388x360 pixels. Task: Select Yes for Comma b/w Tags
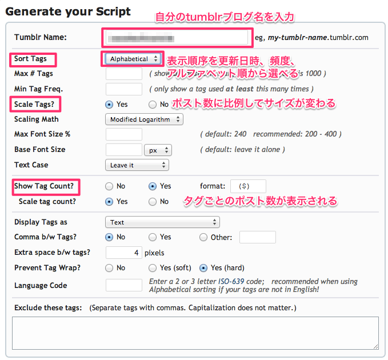[x=153, y=237]
